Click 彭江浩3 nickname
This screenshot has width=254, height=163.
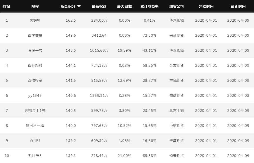point(35,156)
